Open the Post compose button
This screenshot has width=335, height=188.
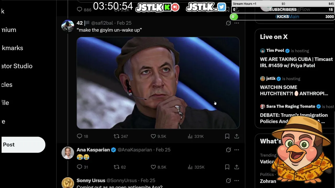pos(23,145)
